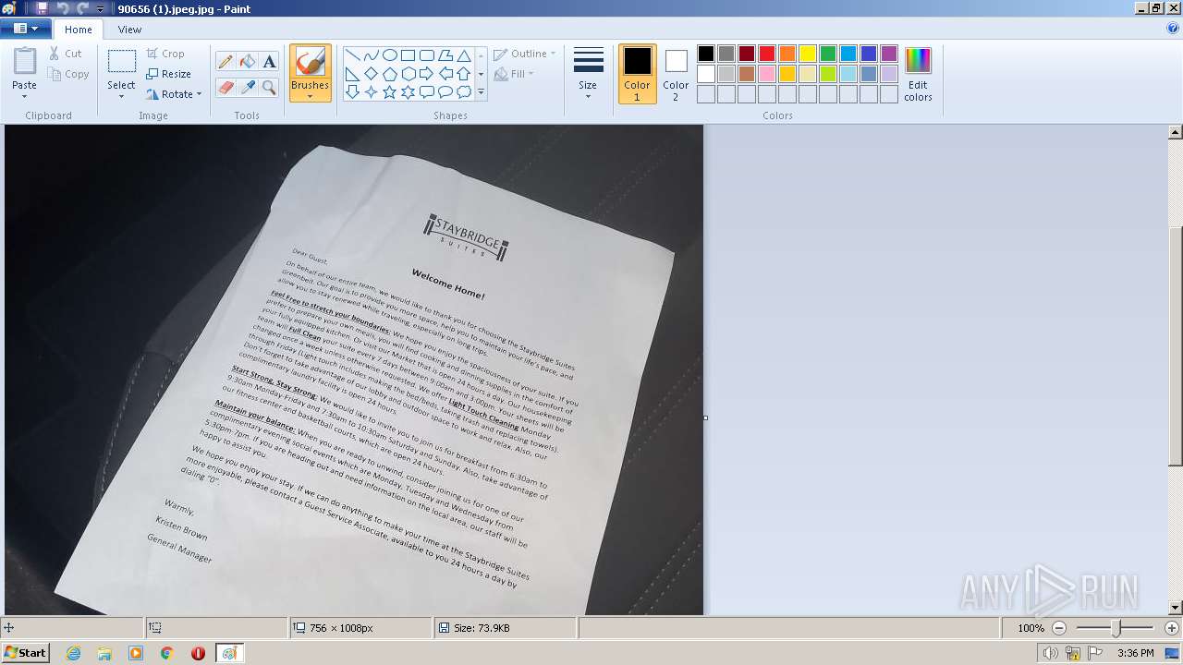The image size is (1183, 665).
Task: Choose the Right arrow shape
Action: (x=426, y=74)
